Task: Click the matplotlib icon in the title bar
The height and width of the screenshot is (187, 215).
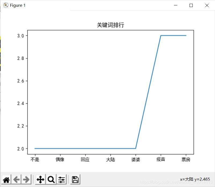Action: [6, 5]
